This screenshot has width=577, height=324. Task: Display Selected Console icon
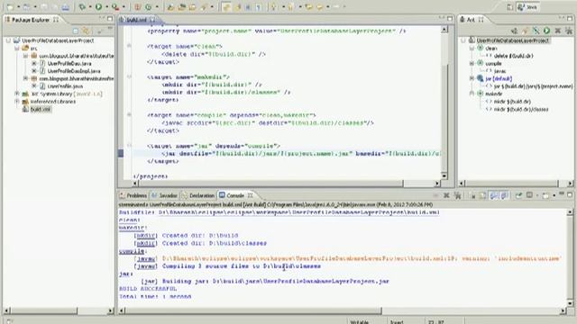(x=529, y=195)
